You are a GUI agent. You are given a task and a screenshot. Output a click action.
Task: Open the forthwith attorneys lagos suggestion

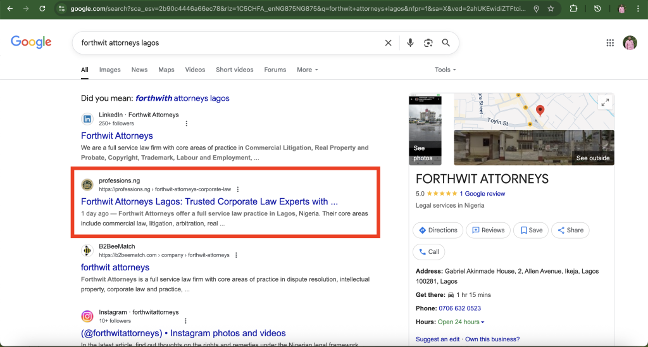(182, 98)
